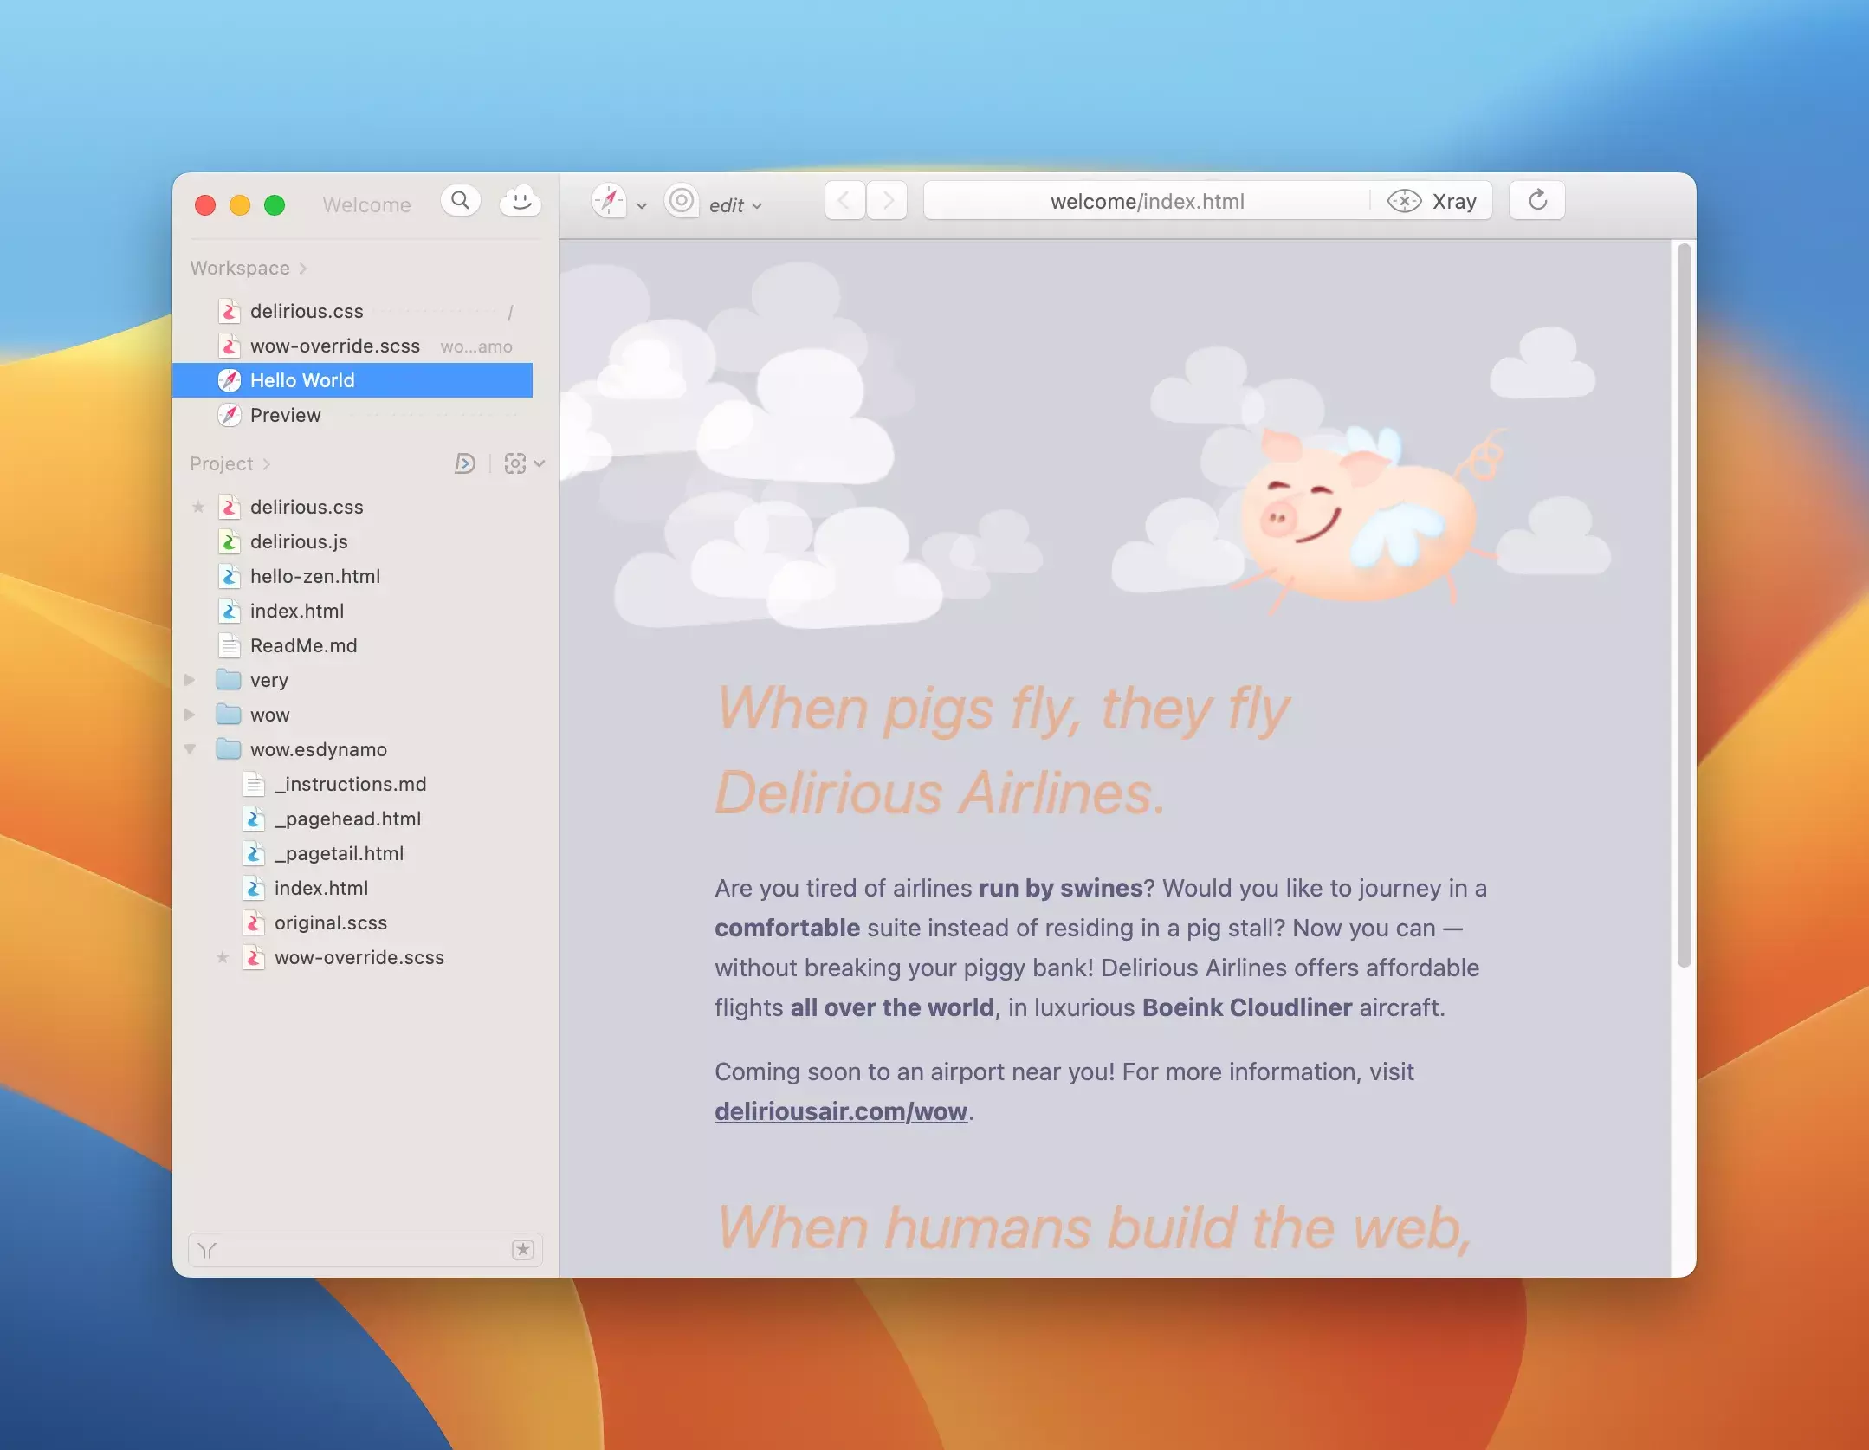Click the branch filter icon at sidebar bottom
The height and width of the screenshot is (1450, 1869).
click(x=208, y=1250)
